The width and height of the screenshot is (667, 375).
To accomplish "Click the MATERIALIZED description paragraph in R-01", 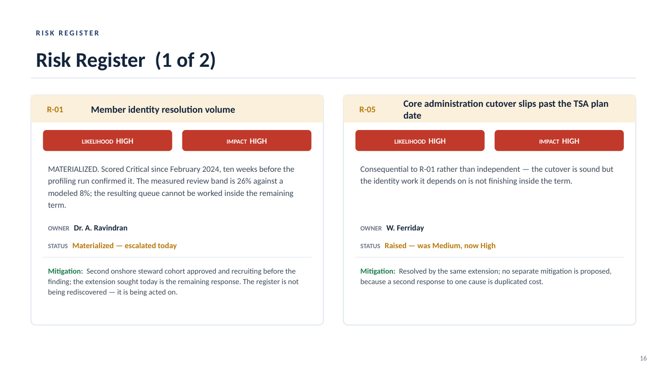I will [x=171, y=187].
